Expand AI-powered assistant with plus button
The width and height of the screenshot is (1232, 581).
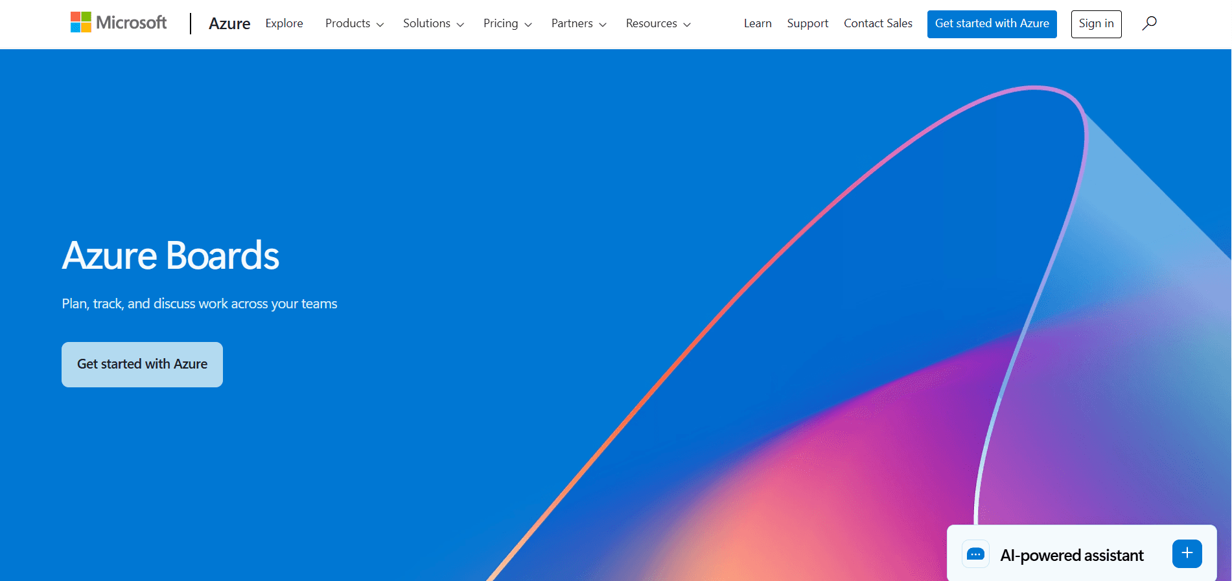[1187, 553]
